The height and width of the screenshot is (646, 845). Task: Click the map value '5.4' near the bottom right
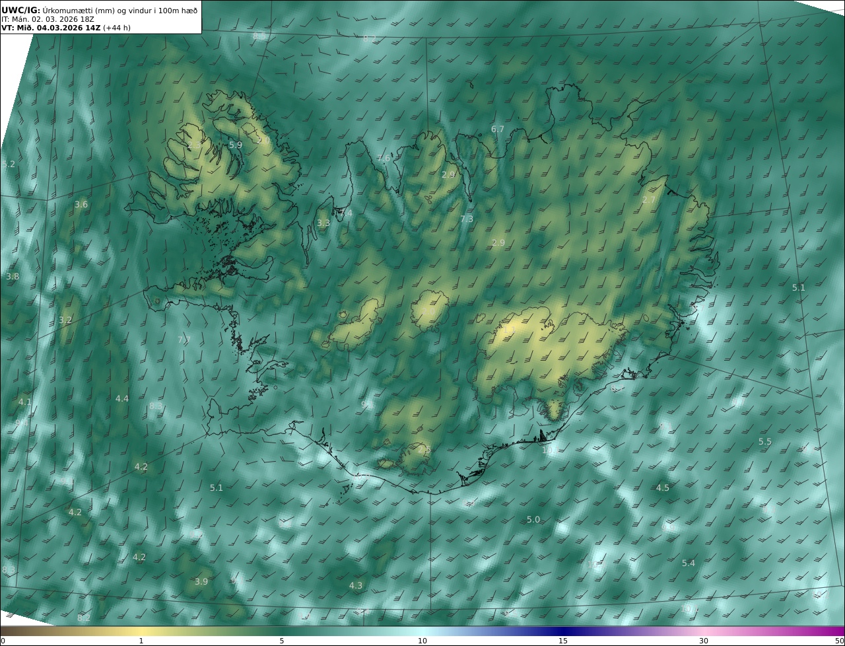pos(689,563)
